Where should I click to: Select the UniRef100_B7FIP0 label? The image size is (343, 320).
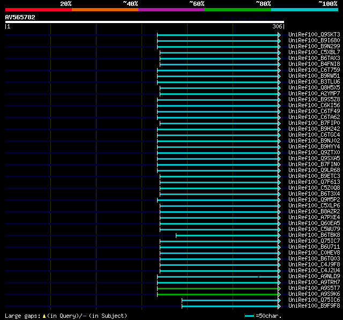click(314, 123)
